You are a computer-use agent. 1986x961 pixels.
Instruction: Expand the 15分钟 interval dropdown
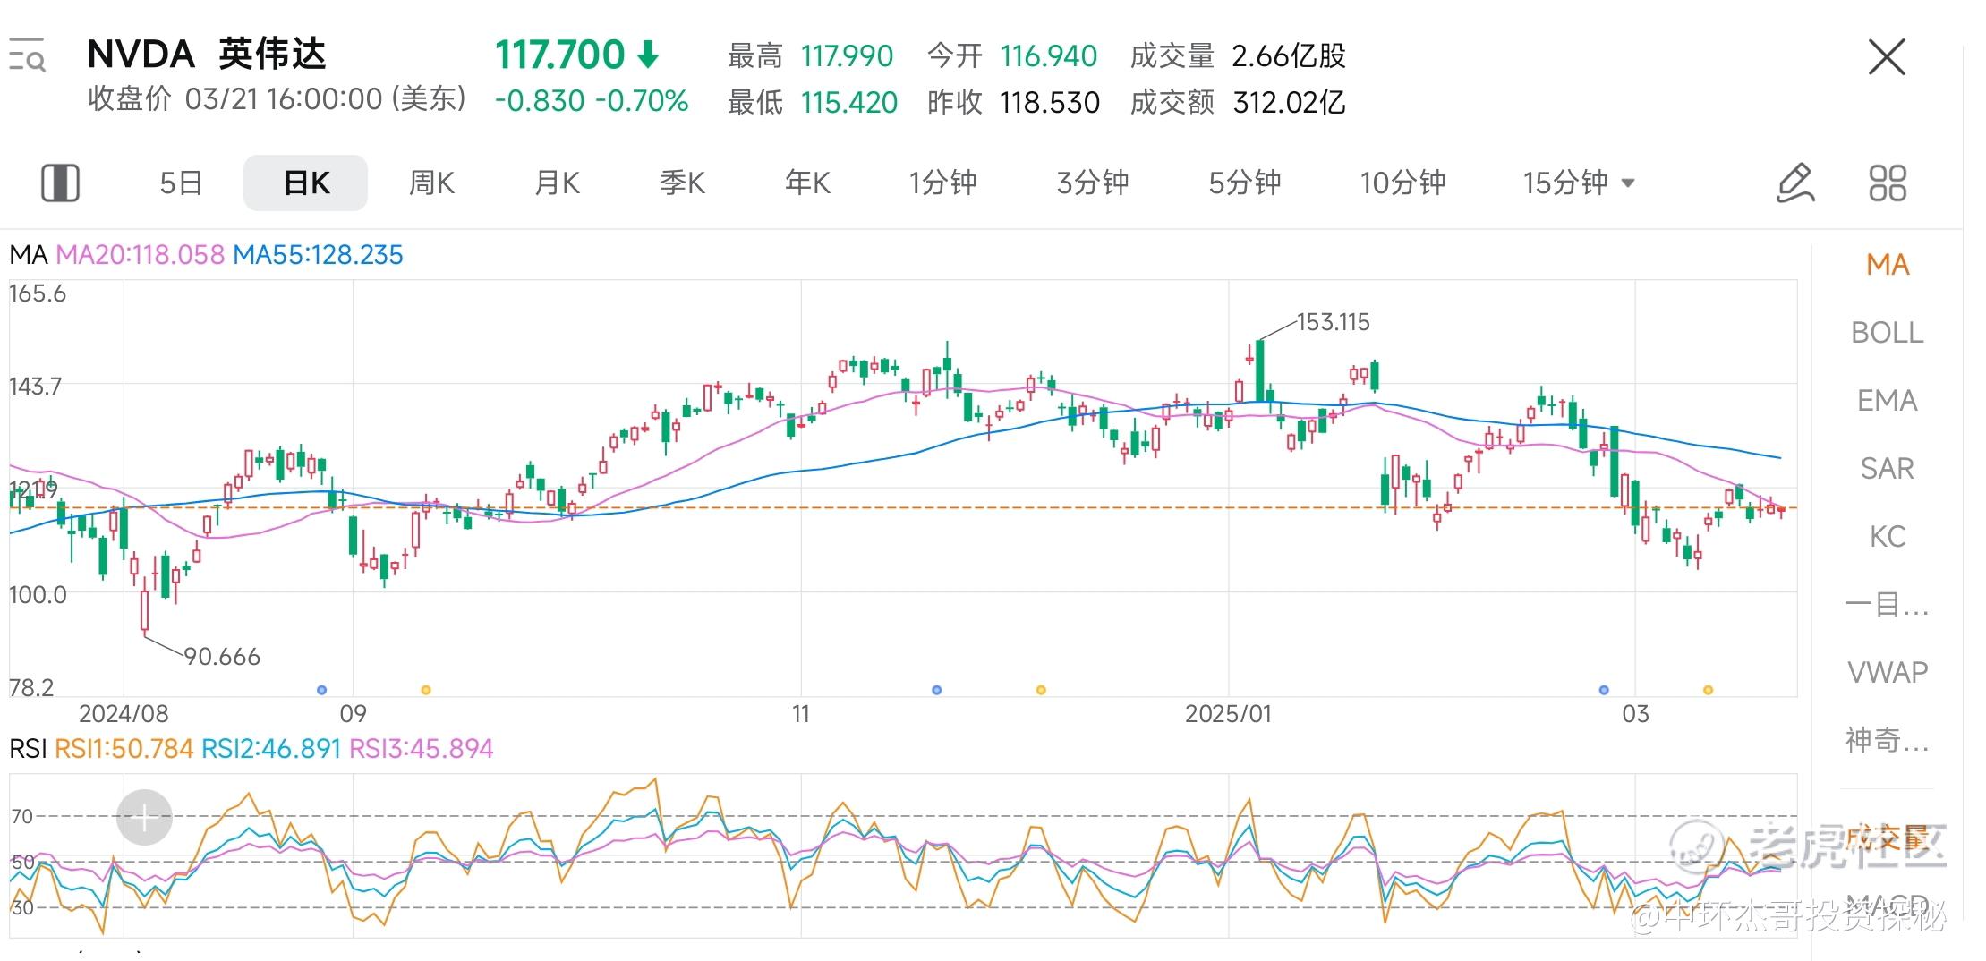click(x=1580, y=183)
